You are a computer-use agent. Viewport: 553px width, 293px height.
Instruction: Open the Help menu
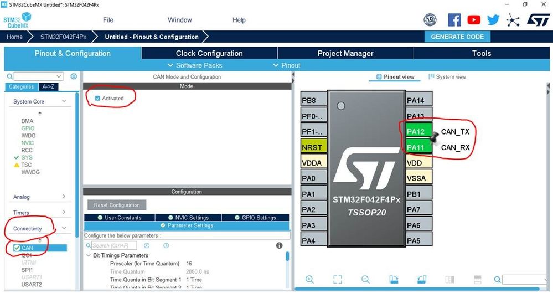point(239,20)
